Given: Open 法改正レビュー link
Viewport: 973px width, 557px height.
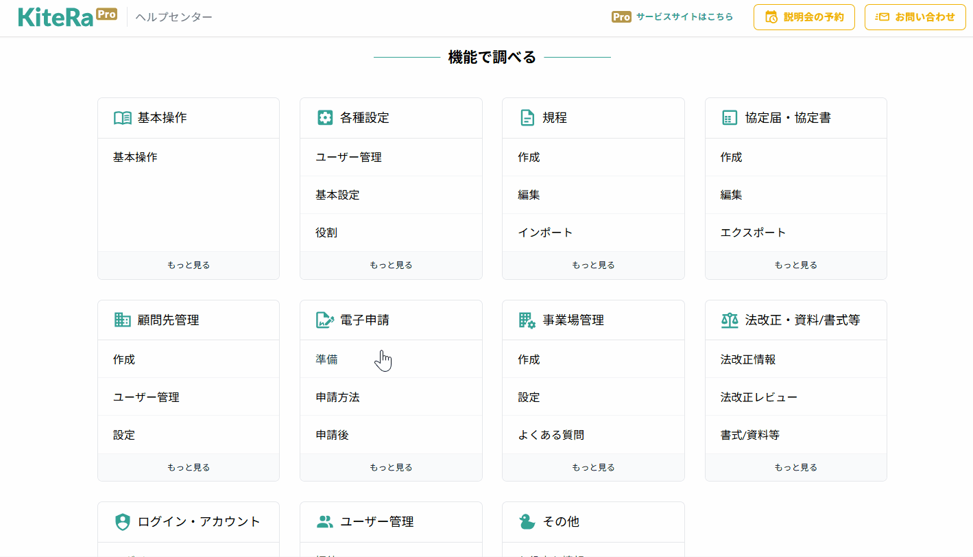Looking at the screenshot, I should click(758, 397).
